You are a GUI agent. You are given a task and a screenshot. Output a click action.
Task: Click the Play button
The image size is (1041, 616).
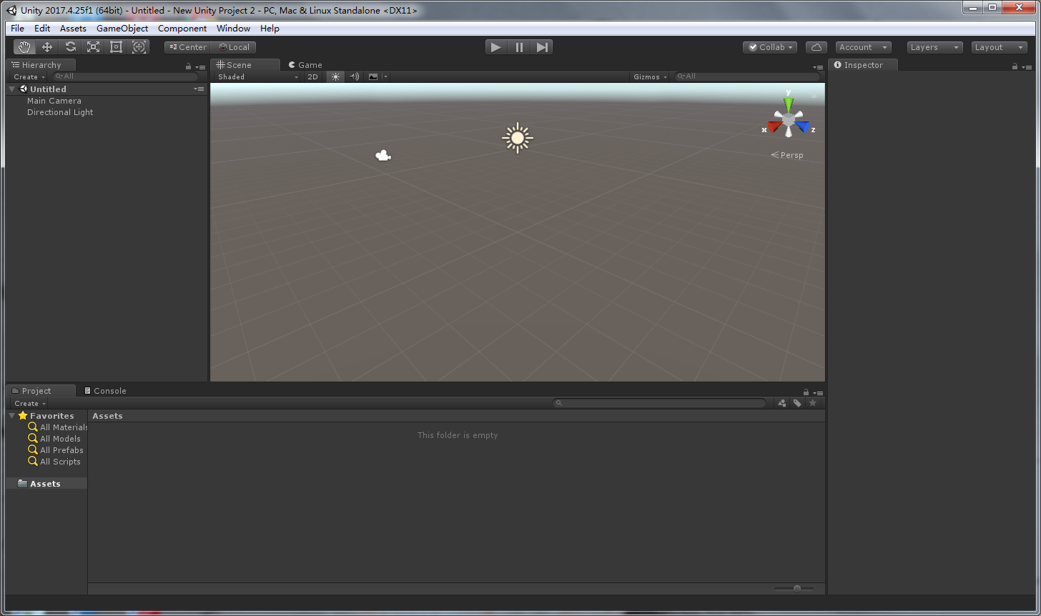coord(495,47)
